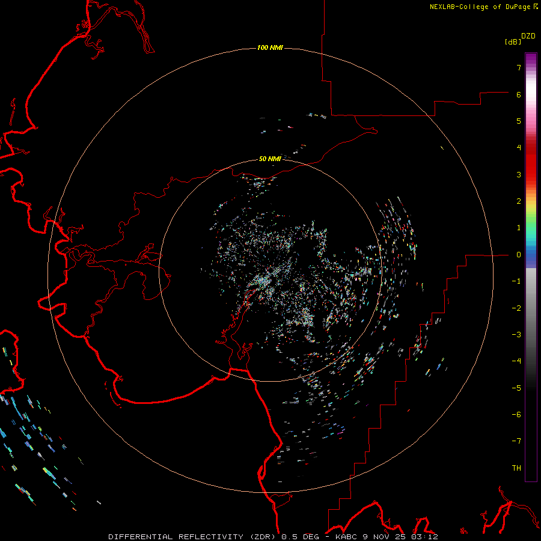The height and width of the screenshot is (541, 541).
Task: Click the -7 value on the color scale
Action: pyautogui.click(x=516, y=441)
